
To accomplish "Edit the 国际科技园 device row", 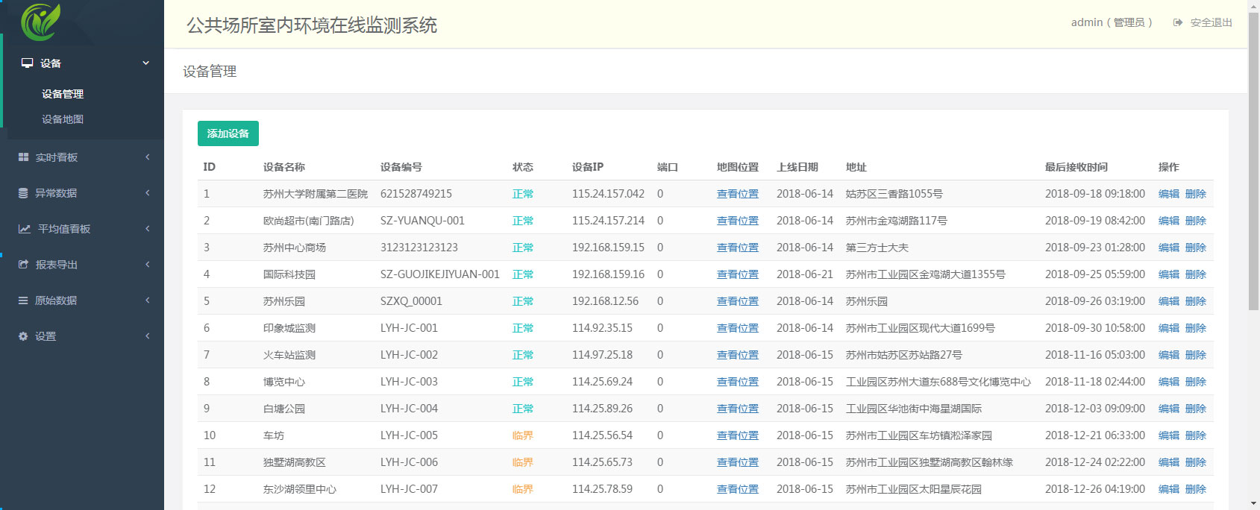I will tap(1169, 274).
